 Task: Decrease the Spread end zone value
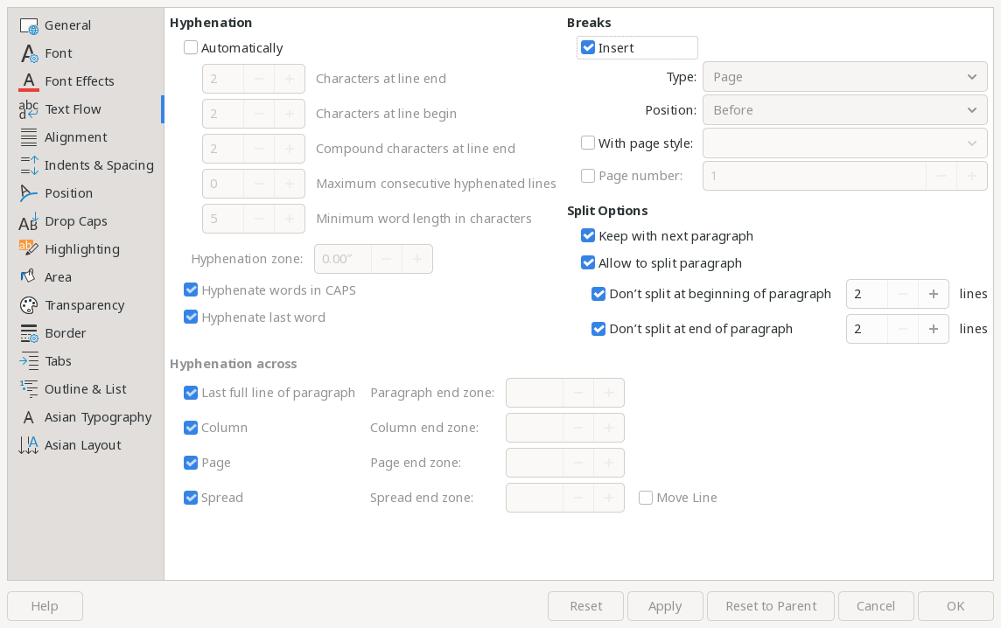tap(578, 498)
